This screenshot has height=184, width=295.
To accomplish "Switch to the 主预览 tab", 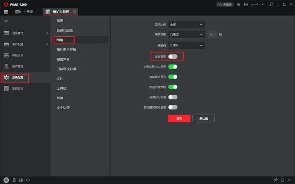I will tap(24, 12).
